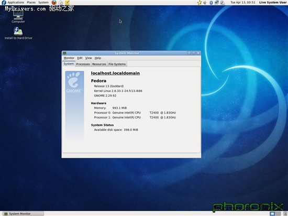Open the View menu in System Monitor
Image resolution: width=288 pixels, height=216 pixels.
tap(88, 58)
